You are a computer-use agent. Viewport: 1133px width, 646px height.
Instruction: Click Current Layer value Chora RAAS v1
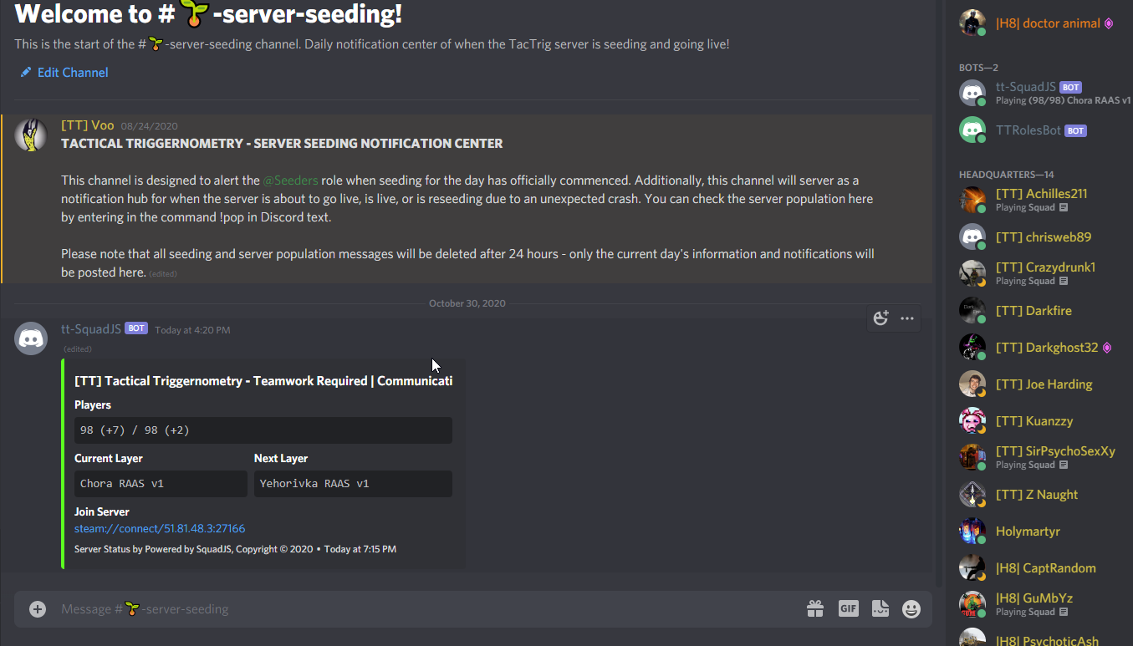161,484
